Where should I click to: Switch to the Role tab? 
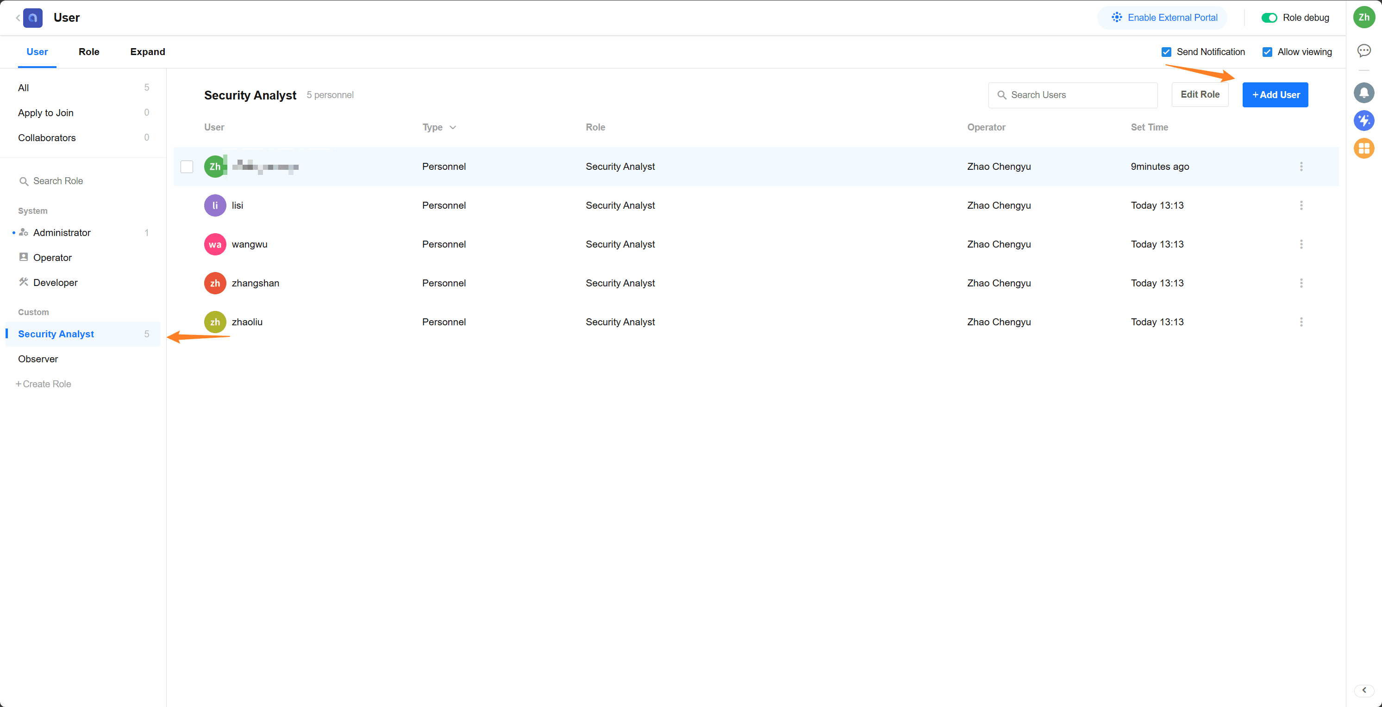click(88, 52)
